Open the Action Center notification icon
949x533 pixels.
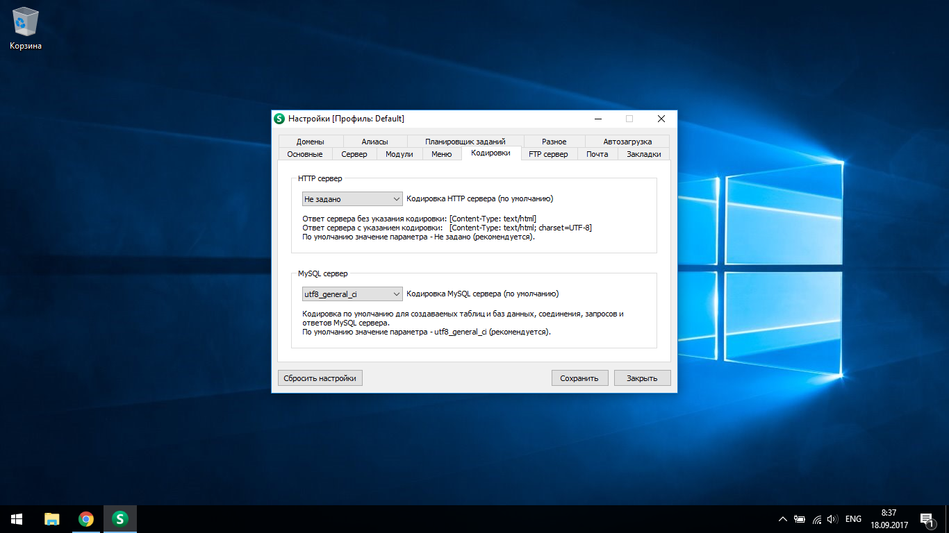point(927,518)
